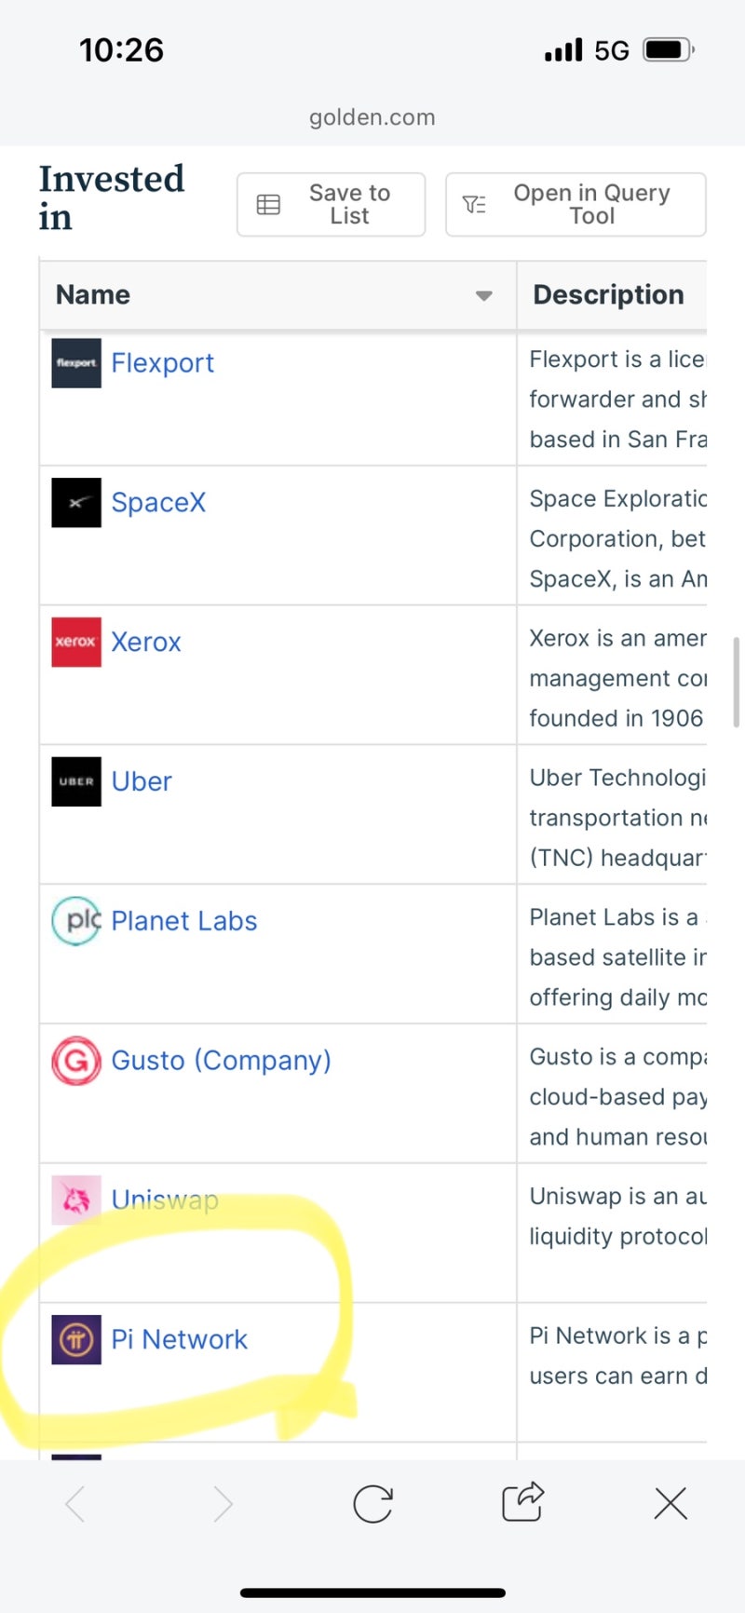Click Save to List button
The width and height of the screenshot is (745, 1613).
332,204
